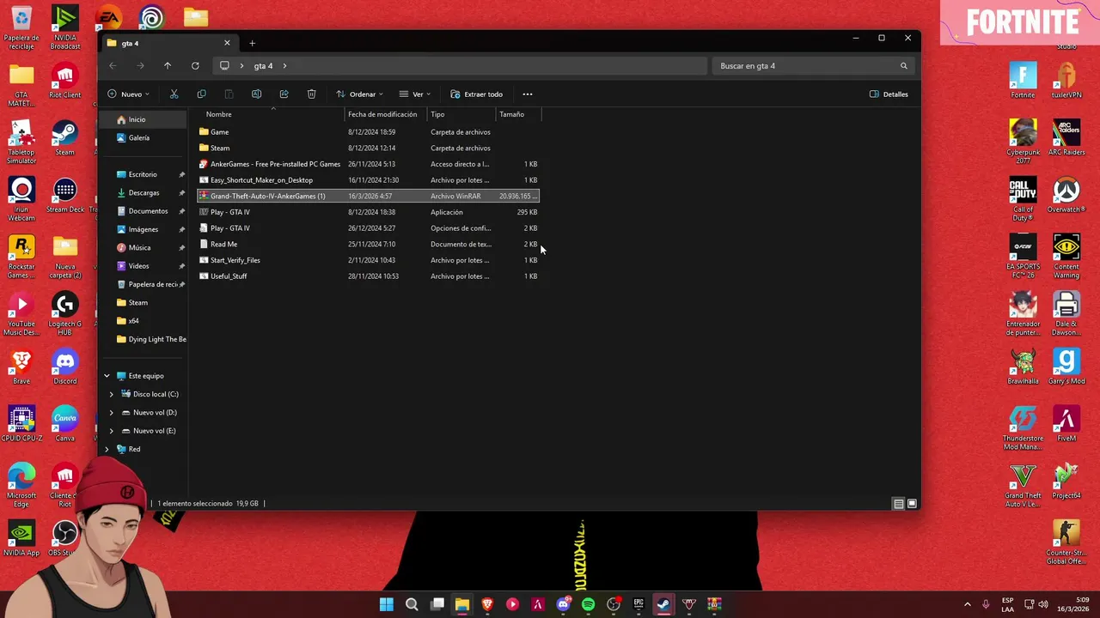Select Garry's Mod desktop icon
The width and height of the screenshot is (1100, 618).
click(x=1066, y=366)
